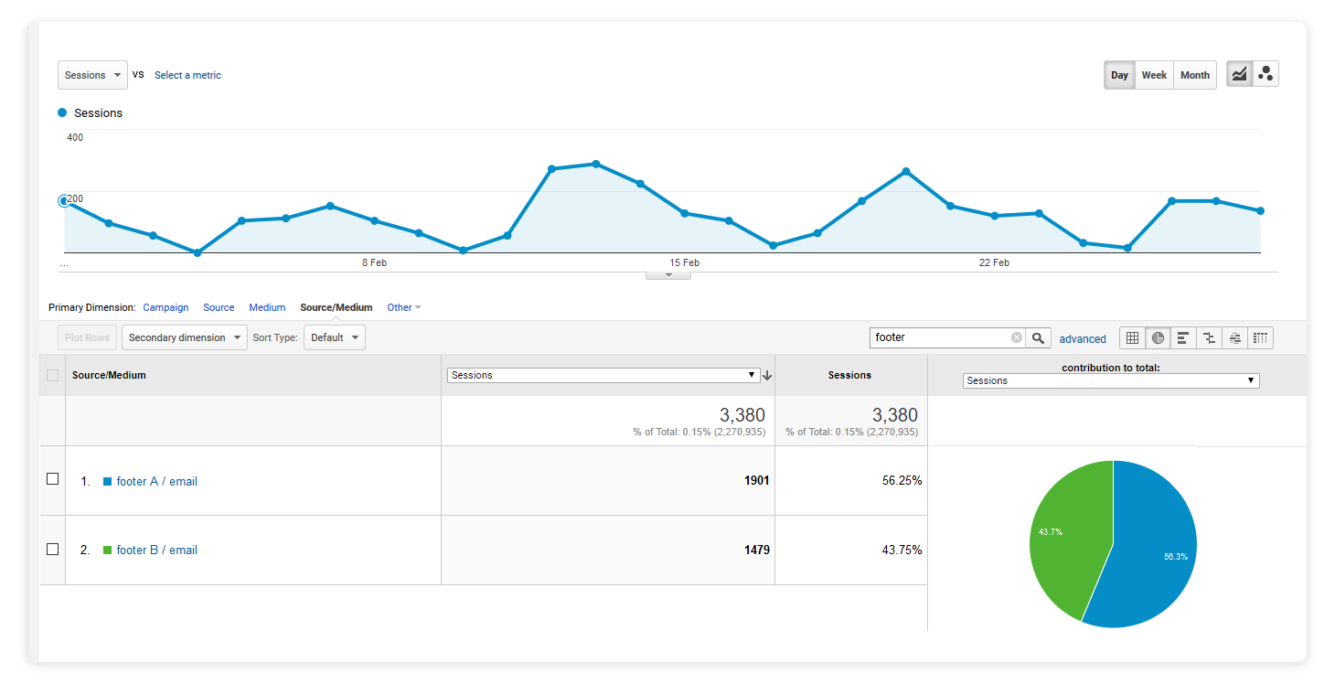Switch graph to Day granularity

point(1120,75)
